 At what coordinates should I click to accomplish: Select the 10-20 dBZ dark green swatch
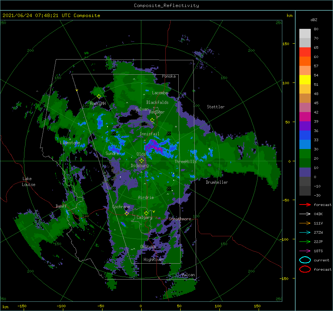[x=305, y=163]
